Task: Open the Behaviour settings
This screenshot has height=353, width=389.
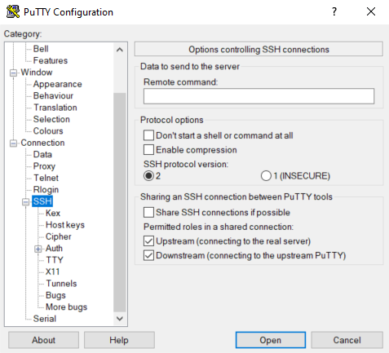Action: pos(53,96)
